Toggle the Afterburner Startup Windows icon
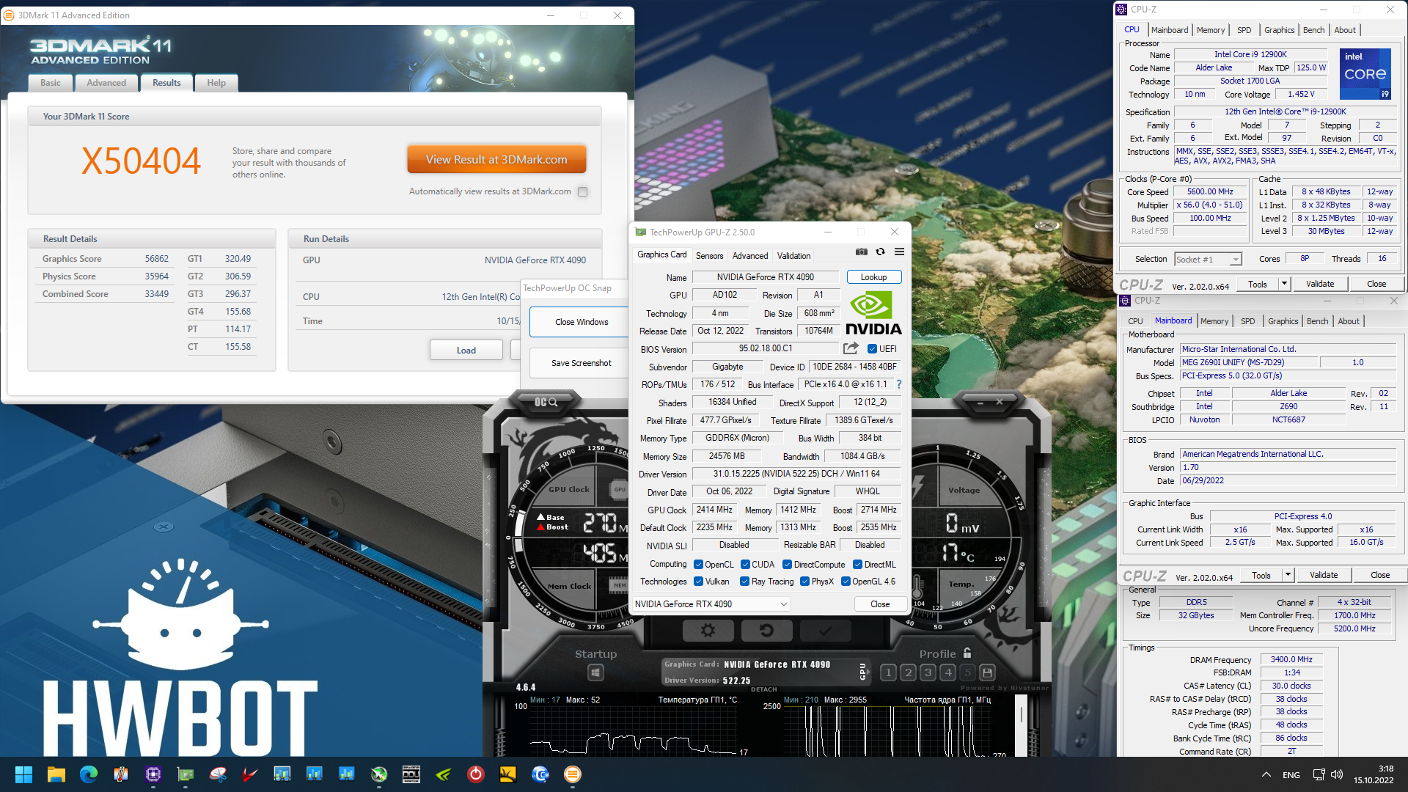 click(x=595, y=672)
